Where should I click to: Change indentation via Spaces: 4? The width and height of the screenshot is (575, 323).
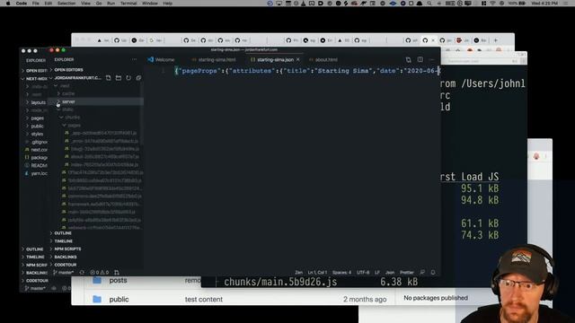pos(341,272)
